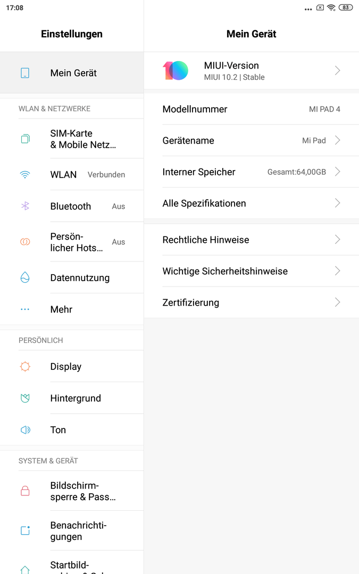Open the SIM-Karte settings icon

click(x=25, y=139)
